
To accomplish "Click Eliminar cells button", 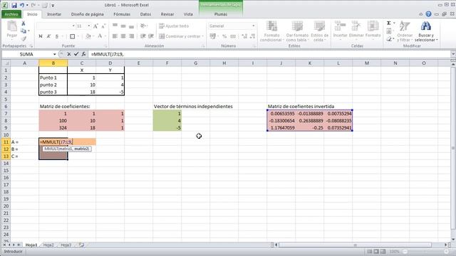I will tap(356, 30).
